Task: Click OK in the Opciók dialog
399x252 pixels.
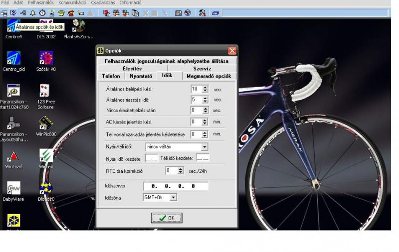Action: point(167,218)
